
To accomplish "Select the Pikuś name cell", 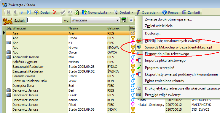I will tap(87, 105).
